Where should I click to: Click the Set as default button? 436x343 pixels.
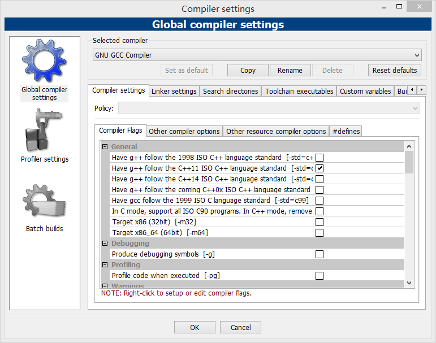click(187, 70)
